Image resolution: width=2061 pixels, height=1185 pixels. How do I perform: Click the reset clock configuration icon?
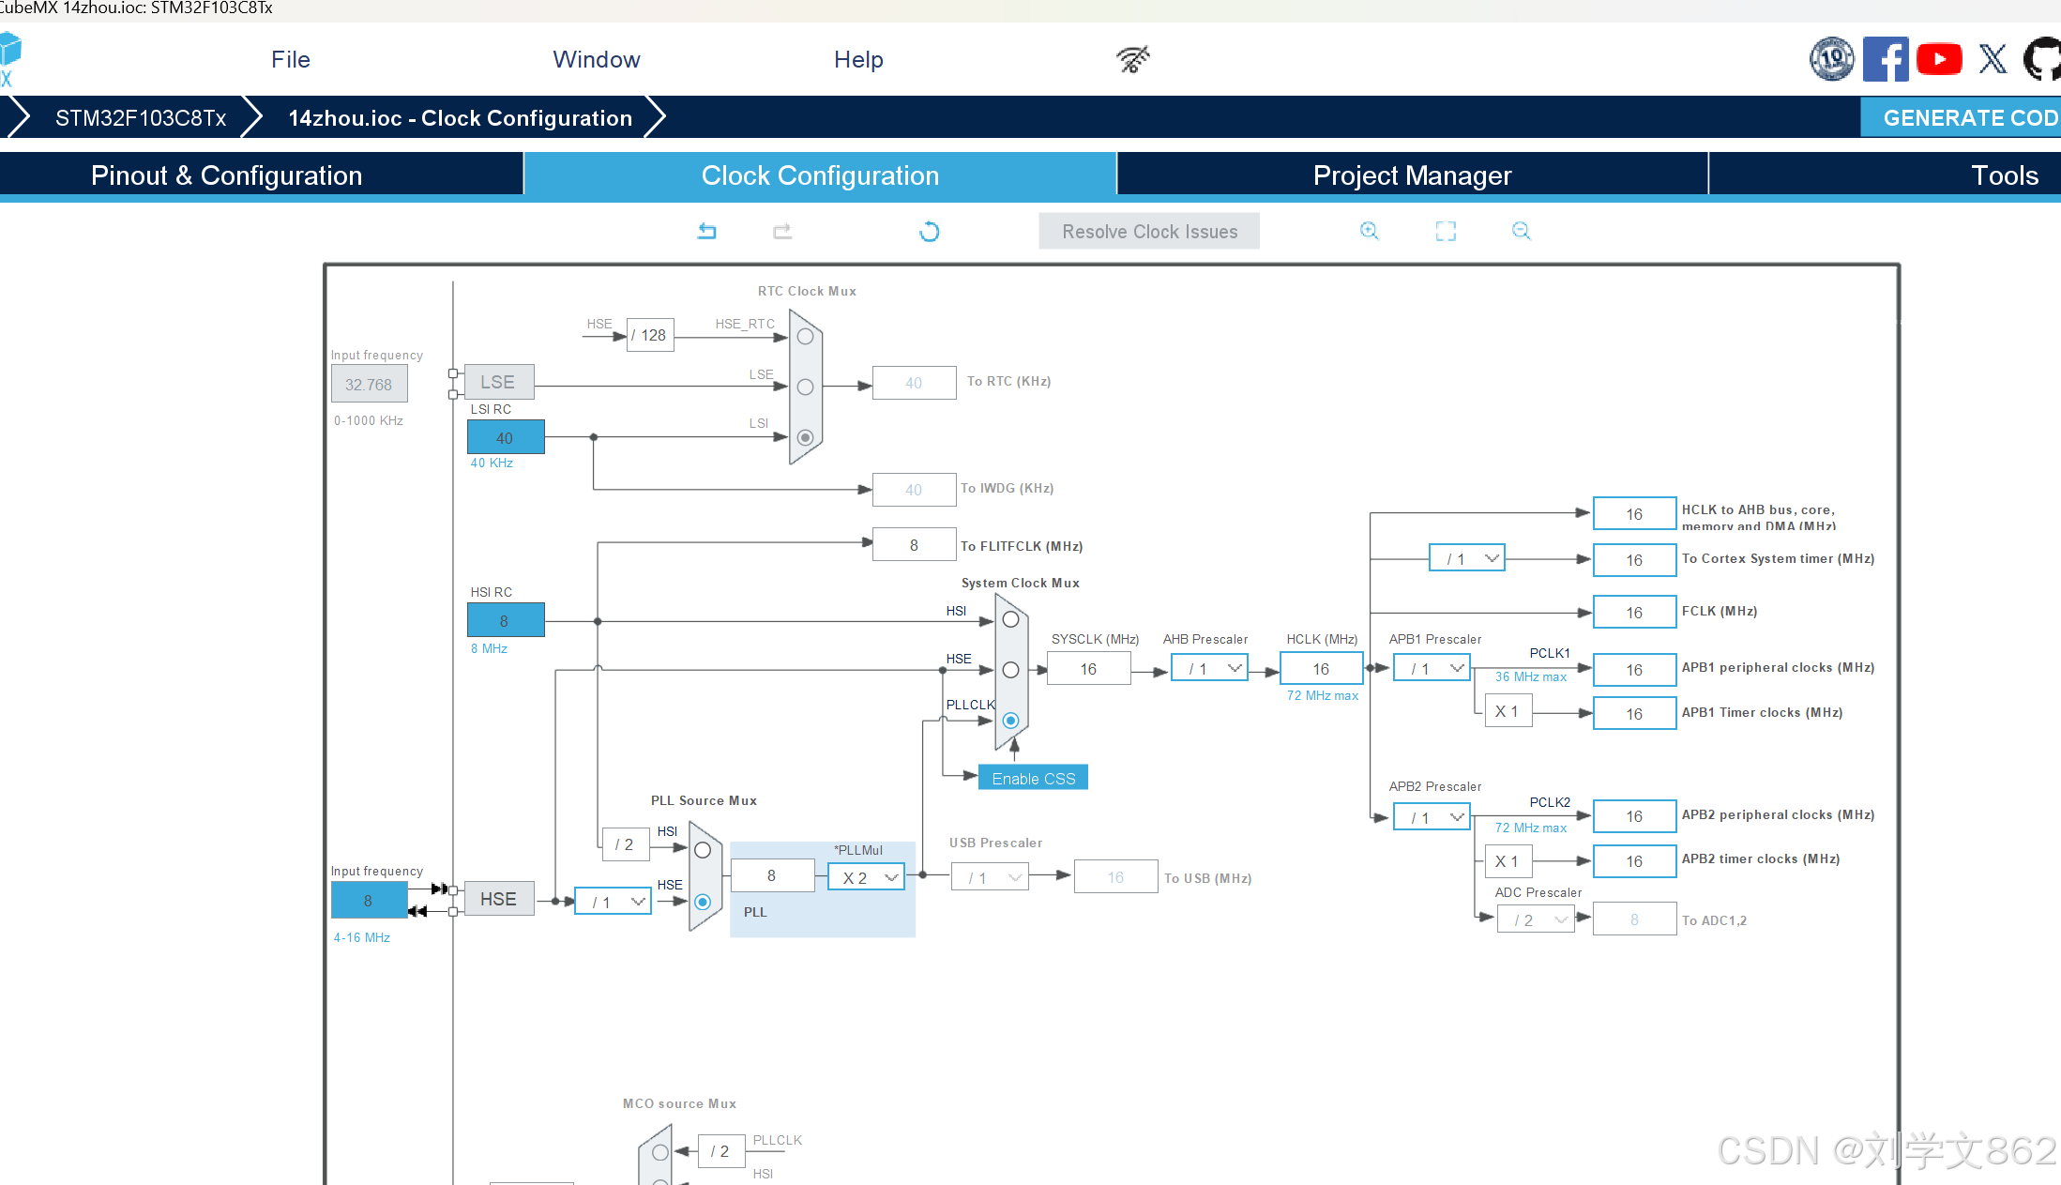tap(929, 231)
